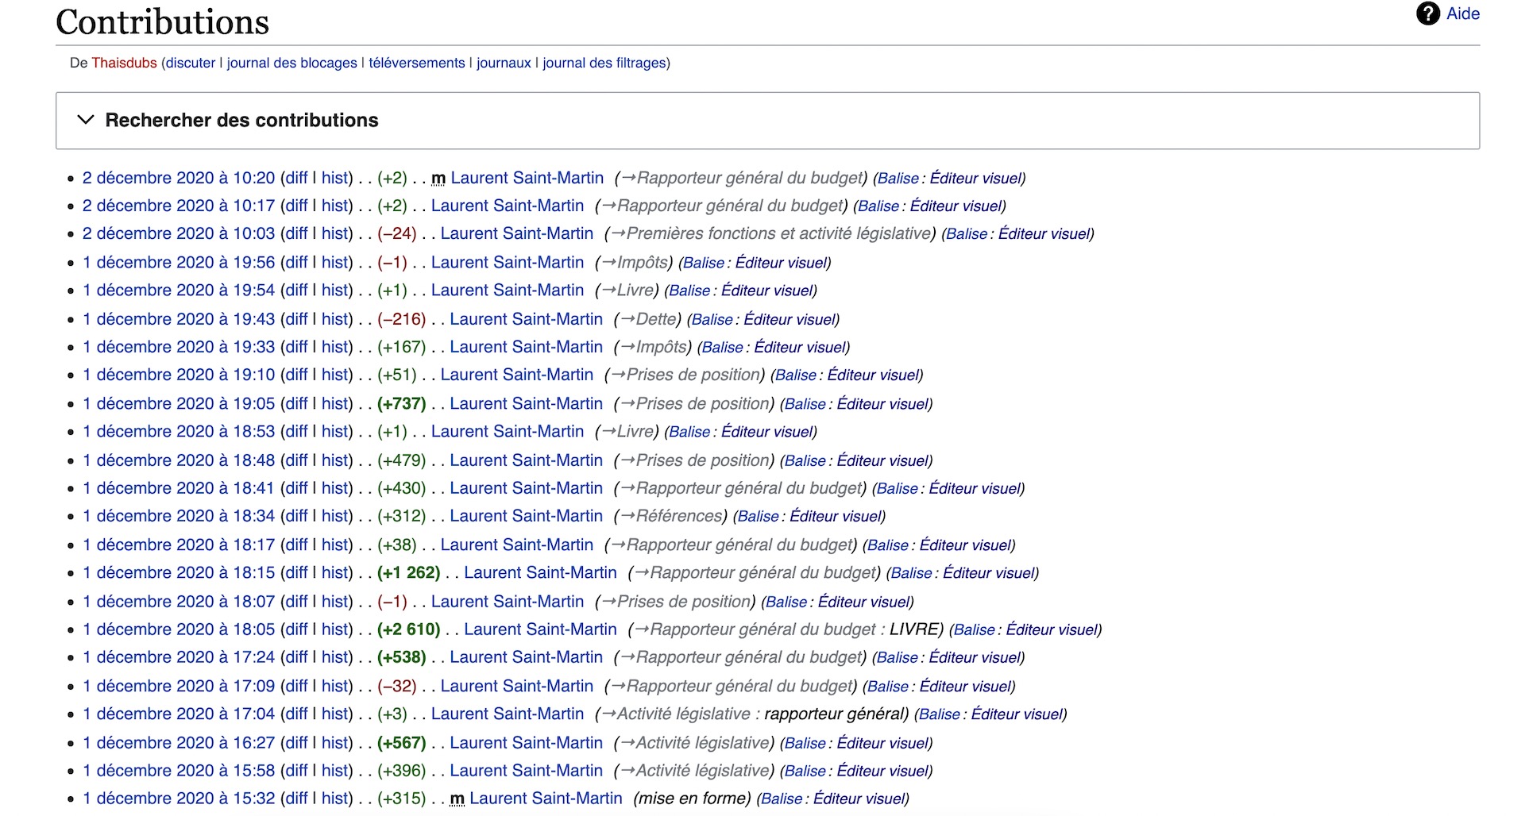Viewport: 1525px width, 816px height.
Task: View diff for the 10:17 edit
Action: click(x=296, y=206)
